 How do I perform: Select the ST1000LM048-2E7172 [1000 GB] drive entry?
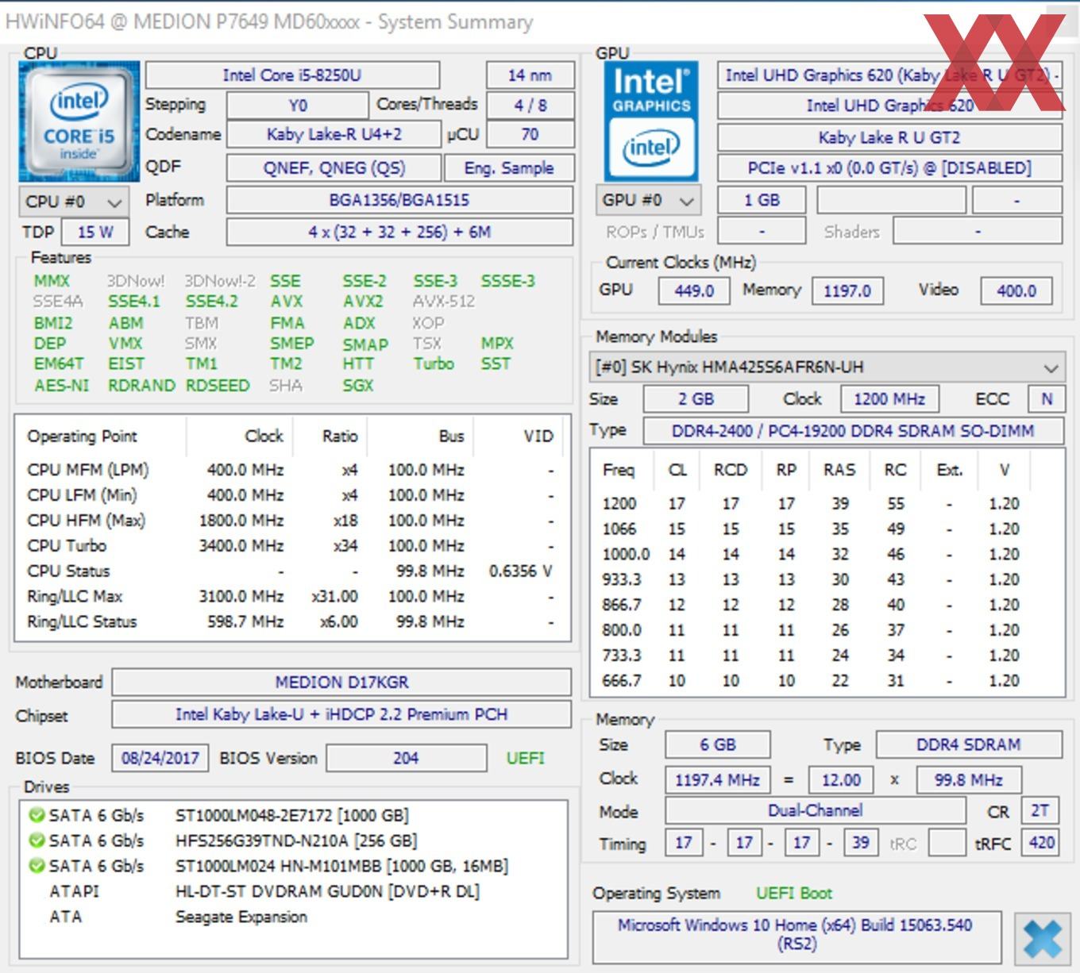[294, 815]
